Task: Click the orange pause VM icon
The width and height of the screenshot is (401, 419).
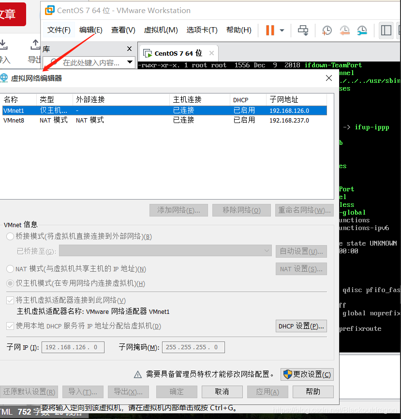Action: tap(270, 30)
